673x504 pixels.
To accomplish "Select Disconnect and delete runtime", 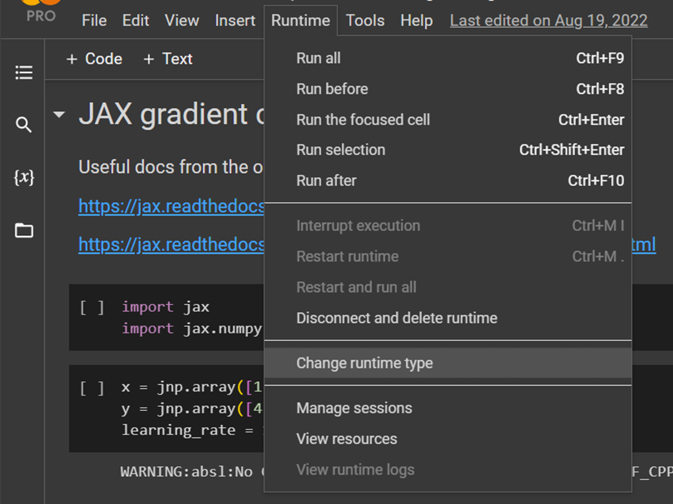I will pyautogui.click(x=397, y=318).
